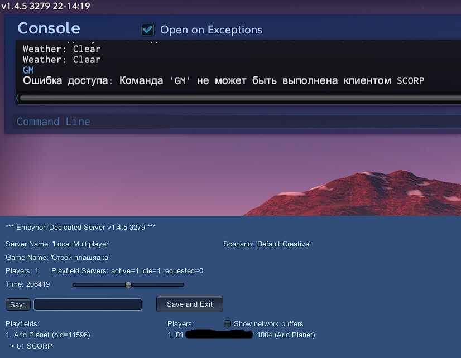Click the text field next to Say
The height and width of the screenshot is (358, 461).
pos(88,304)
